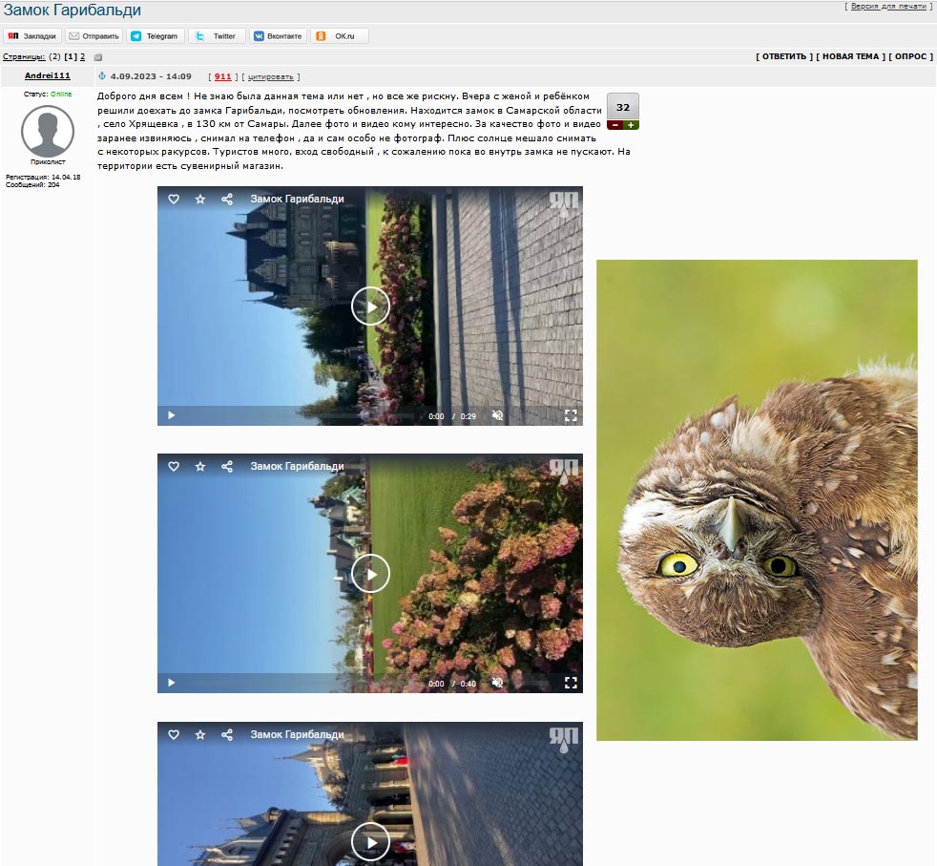Play the second video using center button
The width and height of the screenshot is (937, 866).
pyautogui.click(x=370, y=574)
